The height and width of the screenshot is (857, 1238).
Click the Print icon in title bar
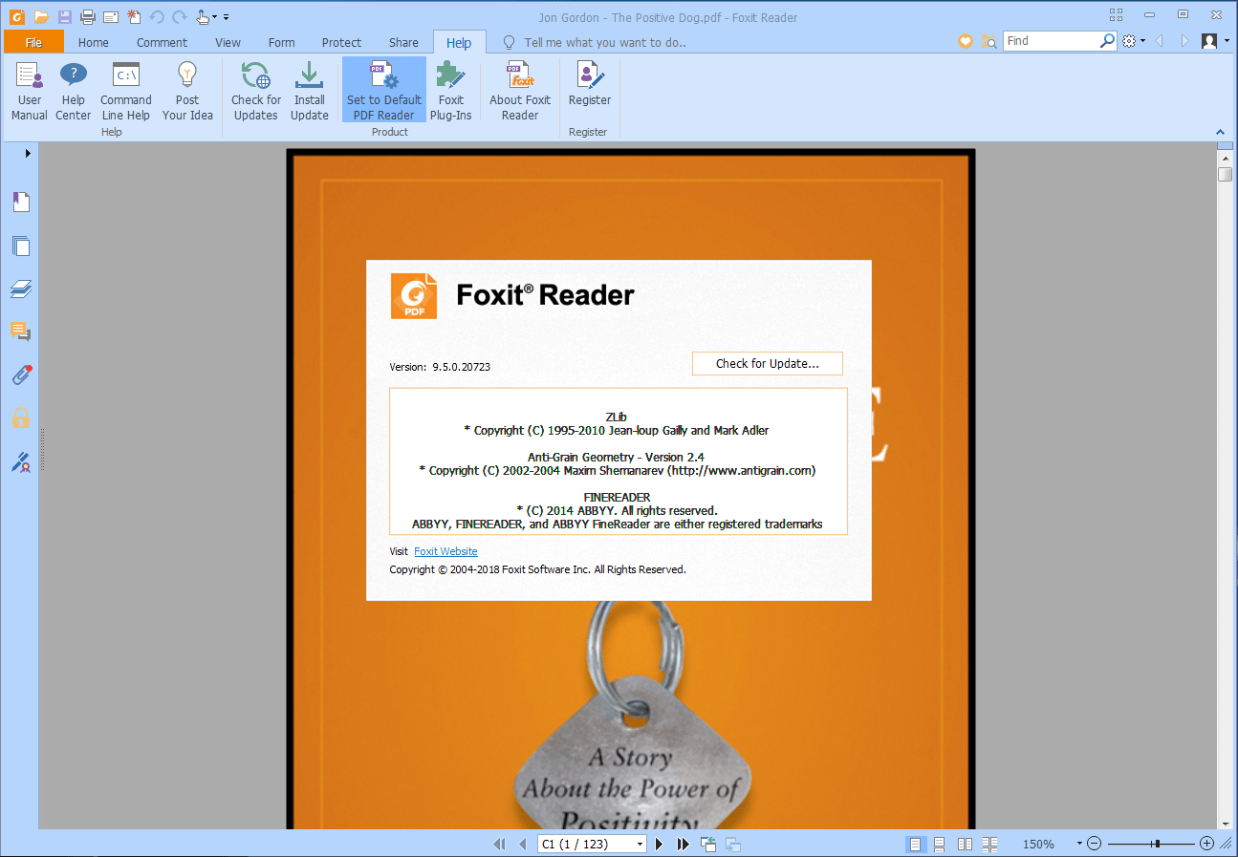click(88, 16)
